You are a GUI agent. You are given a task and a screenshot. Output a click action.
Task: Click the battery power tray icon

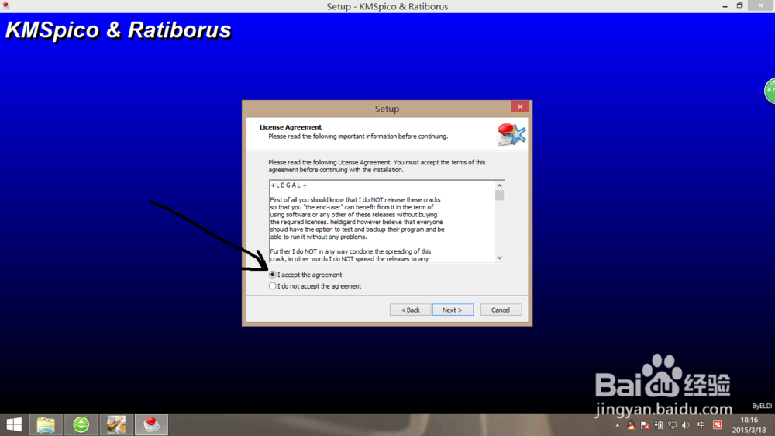659,425
